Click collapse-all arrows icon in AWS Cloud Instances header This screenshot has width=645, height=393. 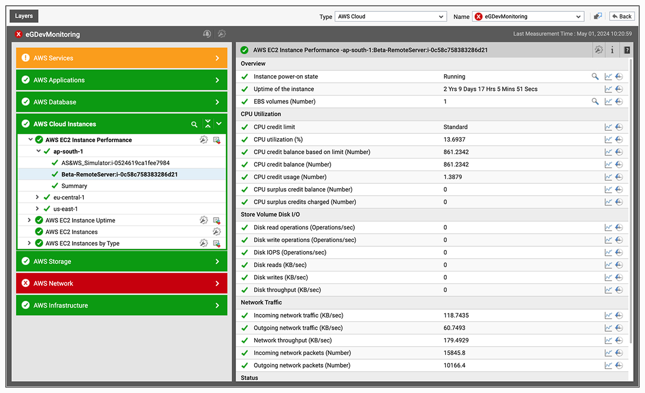point(207,124)
